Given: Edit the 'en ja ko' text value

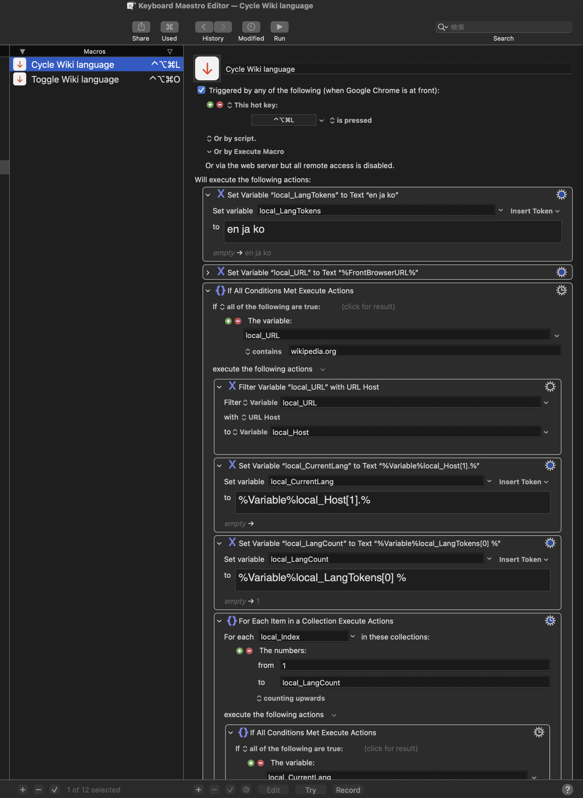Looking at the screenshot, I should (x=392, y=231).
